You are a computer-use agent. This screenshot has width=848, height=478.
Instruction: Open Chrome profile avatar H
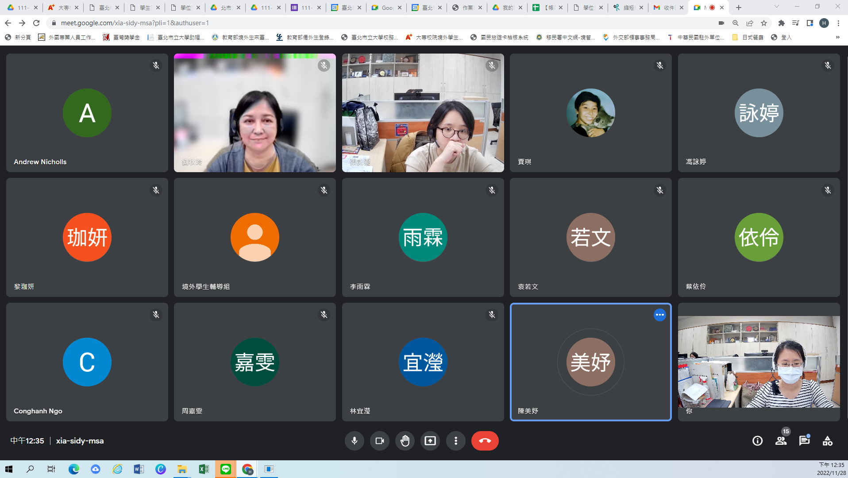(824, 23)
